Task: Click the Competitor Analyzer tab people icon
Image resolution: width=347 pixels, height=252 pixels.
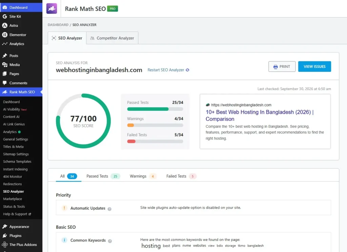Action: pos(92,38)
